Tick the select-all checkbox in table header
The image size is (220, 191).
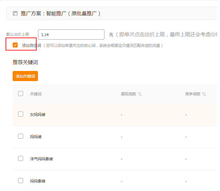point(21,93)
